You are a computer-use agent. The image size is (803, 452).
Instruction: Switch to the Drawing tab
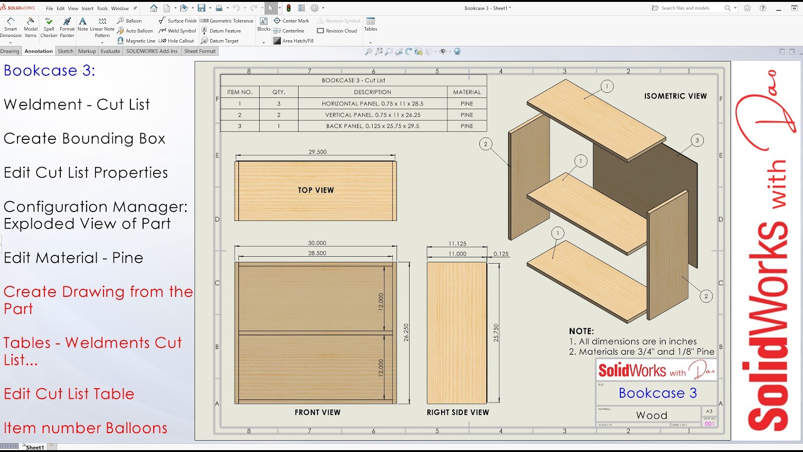click(10, 51)
